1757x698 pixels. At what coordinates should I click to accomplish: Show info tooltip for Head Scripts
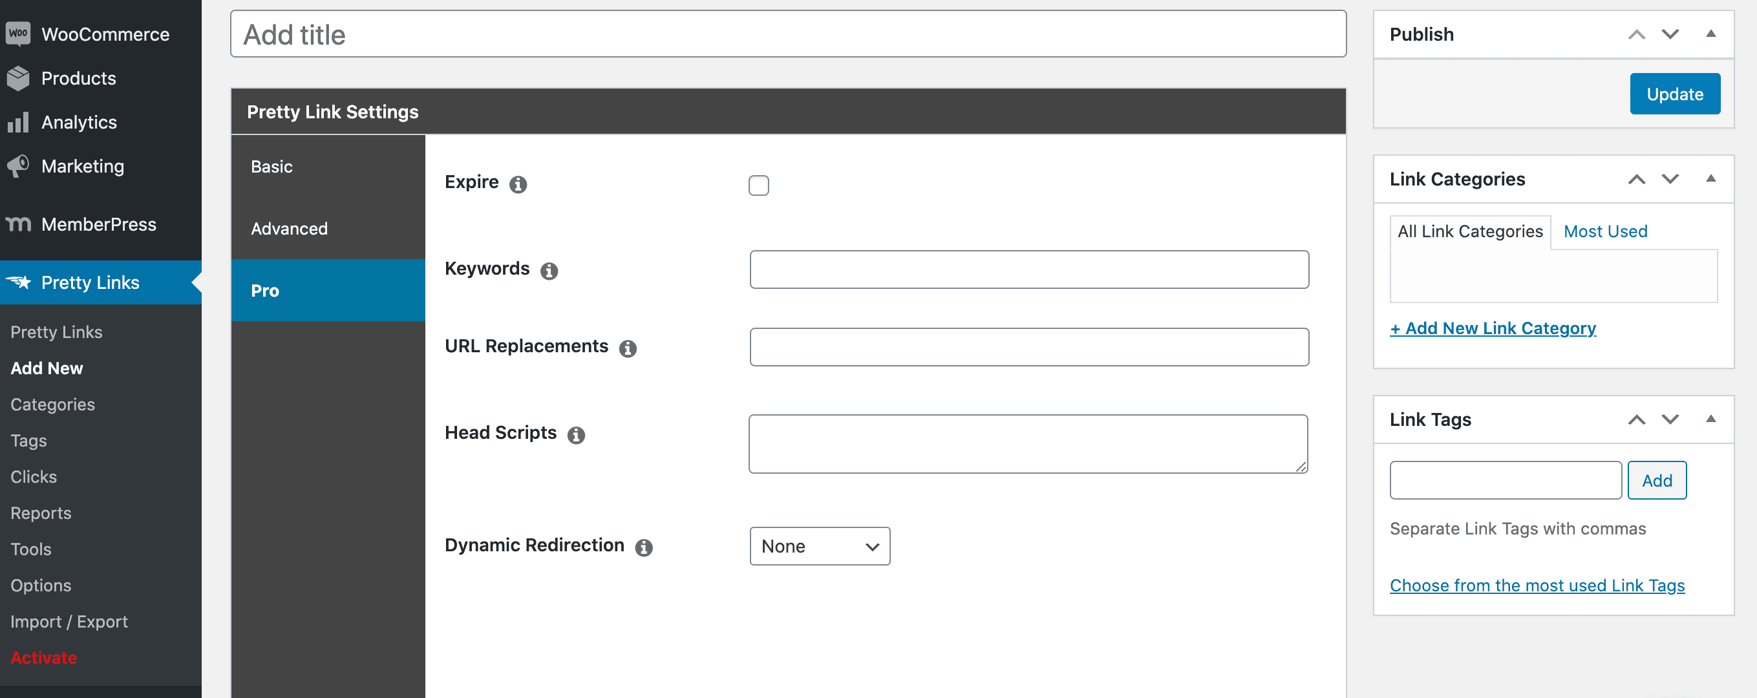577,435
